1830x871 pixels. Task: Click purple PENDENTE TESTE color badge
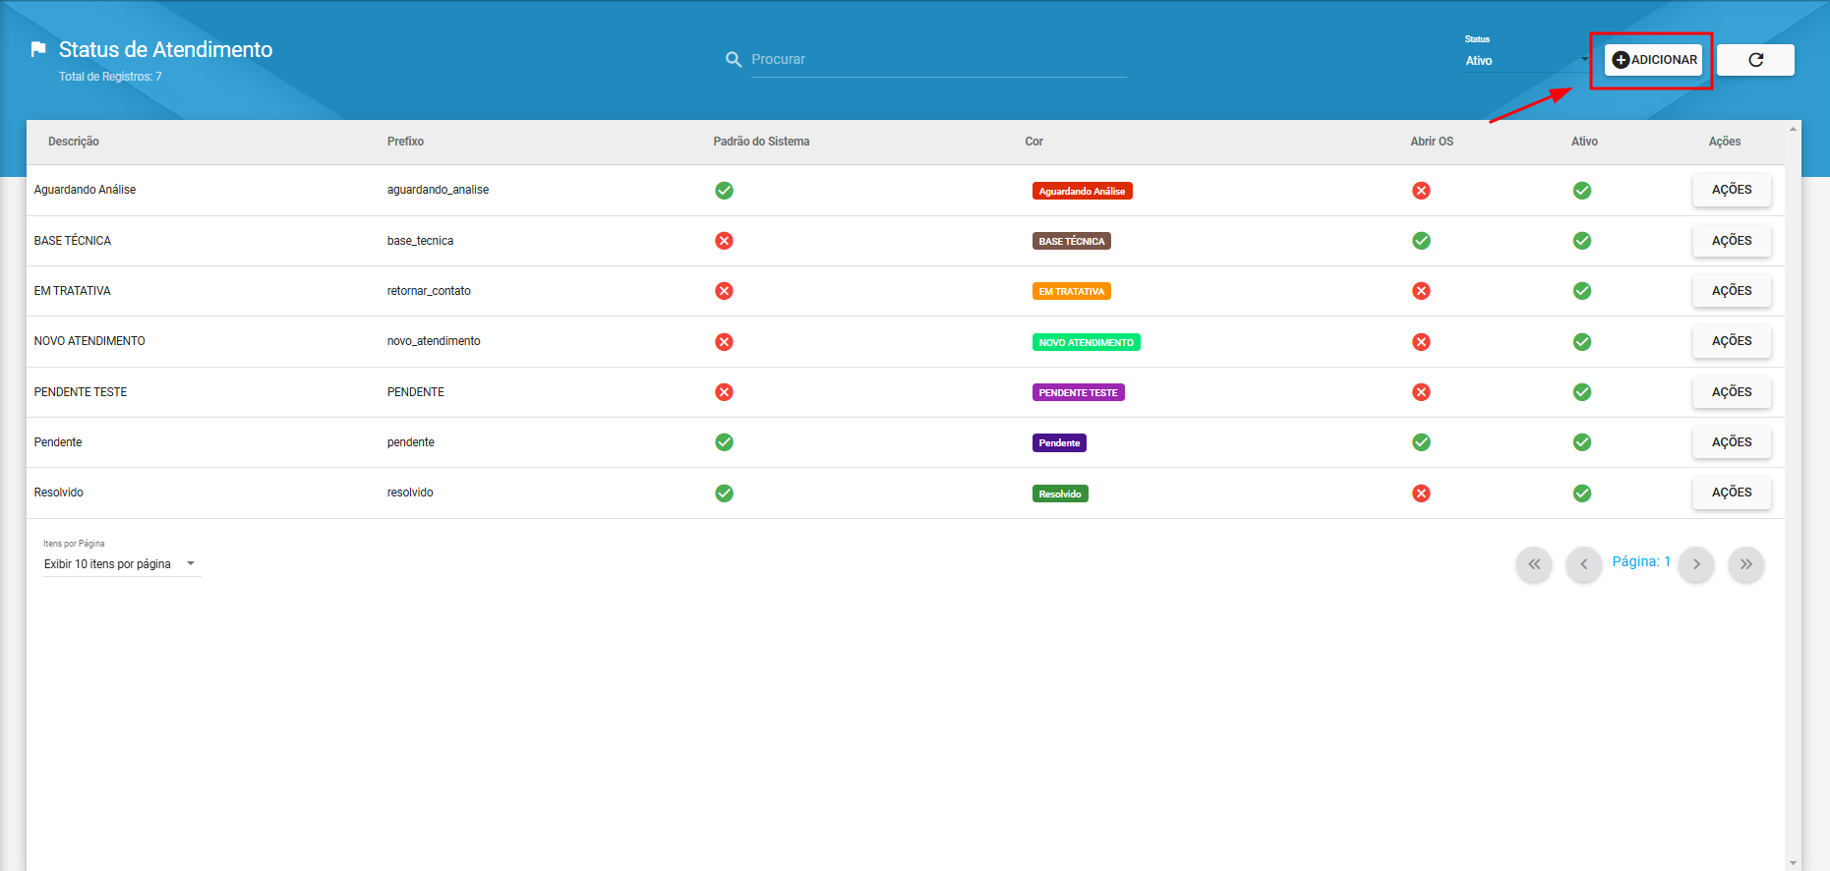[x=1078, y=392]
